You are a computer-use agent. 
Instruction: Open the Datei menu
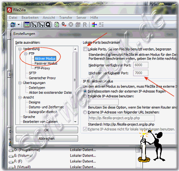pos(13,18)
